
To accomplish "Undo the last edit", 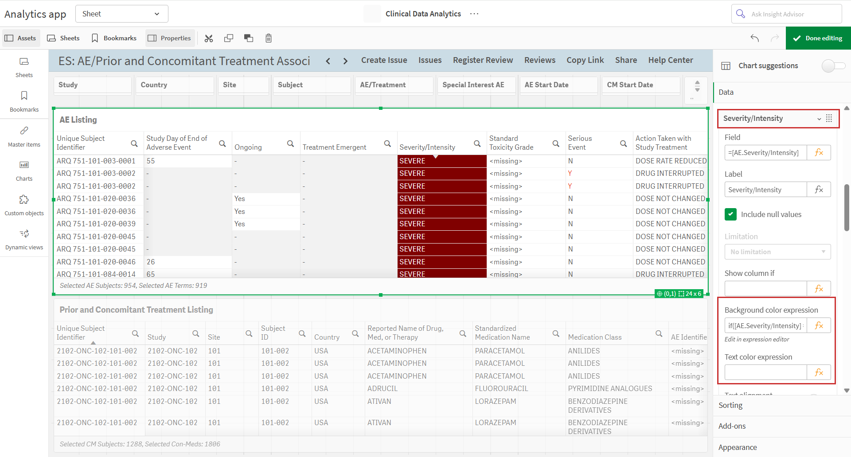I will 755,38.
